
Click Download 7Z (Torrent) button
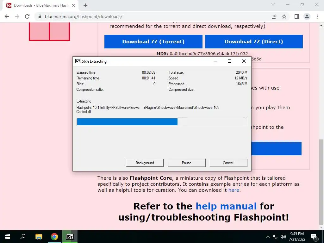point(153,41)
